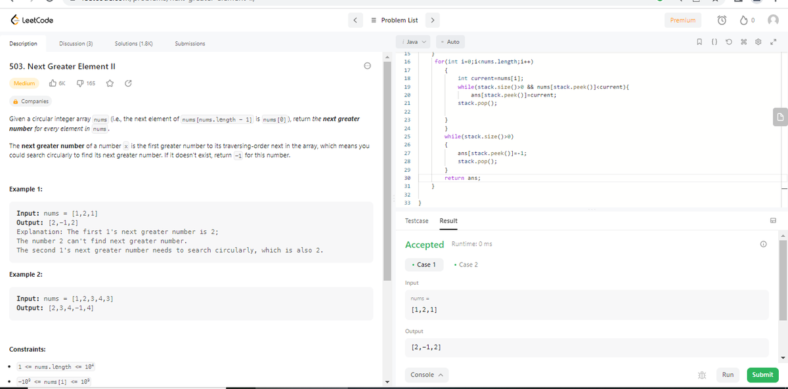Viewport: 788px width, 389px height.
Task: Open the Result tab
Action: (x=449, y=222)
